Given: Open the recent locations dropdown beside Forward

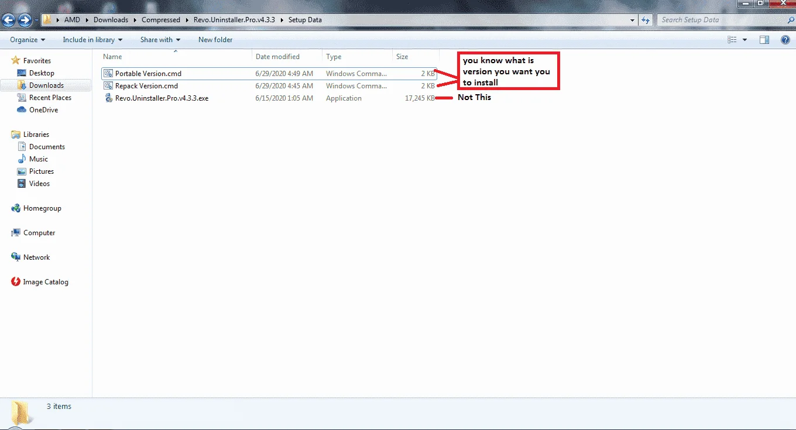Looking at the screenshot, I should [x=36, y=20].
